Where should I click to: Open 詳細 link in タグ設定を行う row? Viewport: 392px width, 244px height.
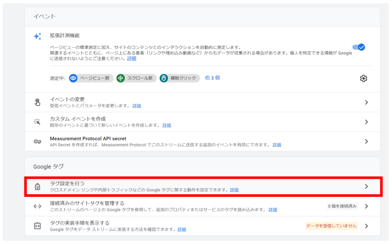pyautogui.click(x=234, y=190)
